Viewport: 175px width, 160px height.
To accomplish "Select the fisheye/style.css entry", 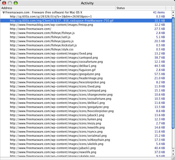I will 86,50.
